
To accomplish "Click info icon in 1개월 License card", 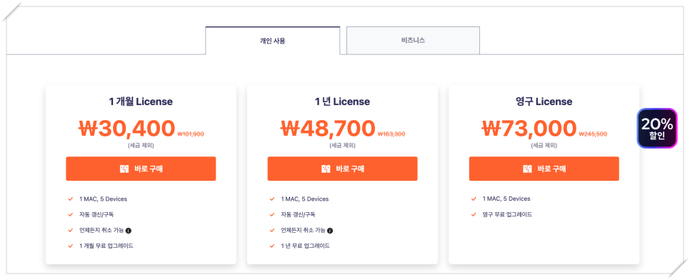I will 129,230.
